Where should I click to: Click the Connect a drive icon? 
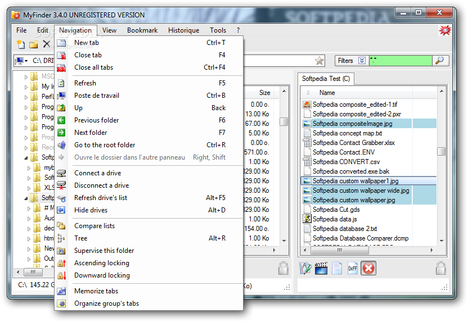[61, 173]
